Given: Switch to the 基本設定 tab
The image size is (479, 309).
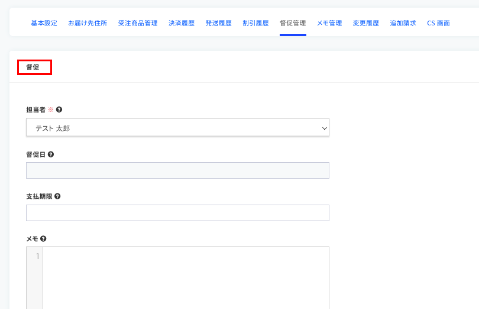Looking at the screenshot, I should tap(44, 23).
